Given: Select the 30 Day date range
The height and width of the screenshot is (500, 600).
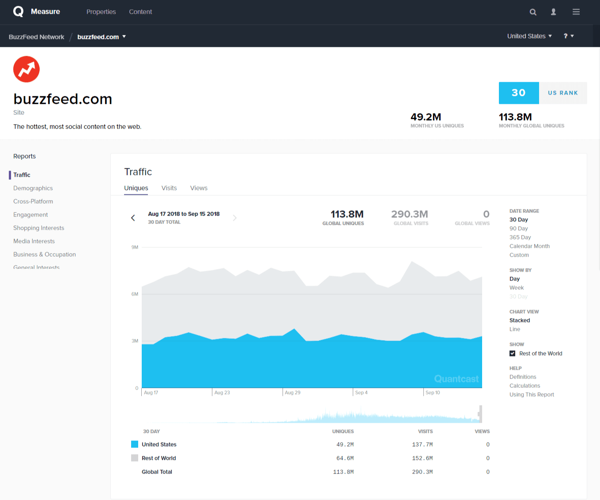Looking at the screenshot, I should click(519, 220).
